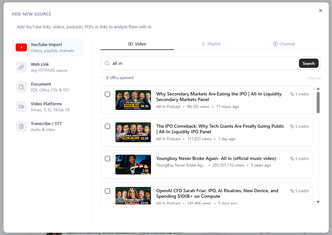Switch to the Playlist tab
Viewport: 332px width, 235px height.
(210, 44)
